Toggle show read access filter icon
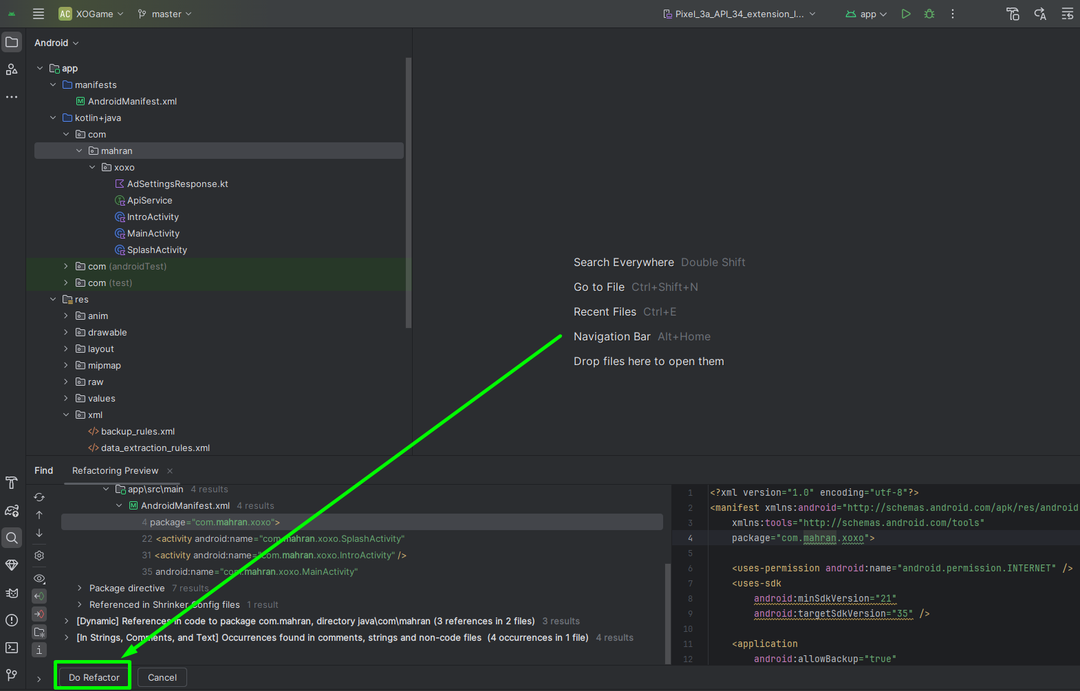The image size is (1080, 691). tap(39, 596)
